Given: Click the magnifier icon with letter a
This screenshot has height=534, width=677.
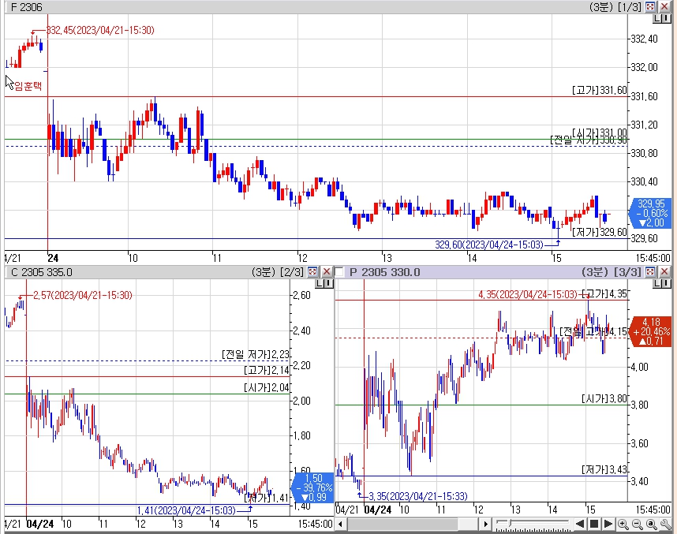Looking at the screenshot, I should pyautogui.click(x=651, y=524).
